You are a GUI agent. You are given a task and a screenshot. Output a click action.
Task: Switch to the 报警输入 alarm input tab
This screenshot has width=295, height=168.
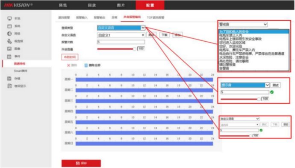coord(82,17)
